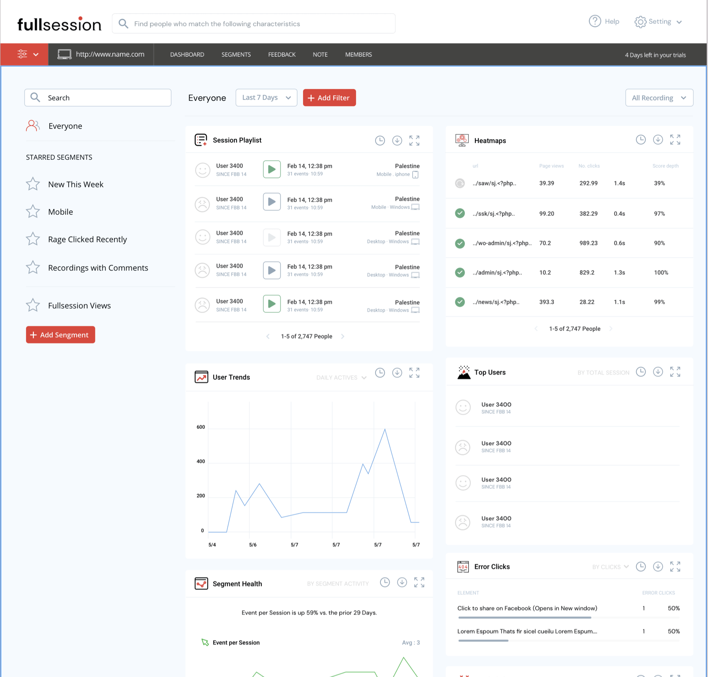Open the Feedback tab

(x=282, y=55)
